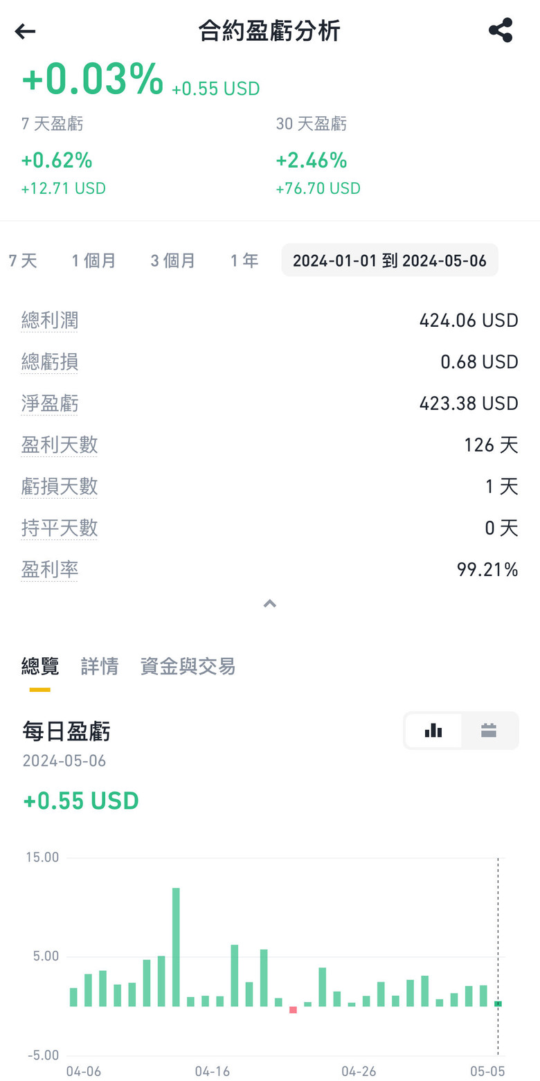Switch to calendar view icon
The image size is (540, 1081).
click(x=489, y=730)
